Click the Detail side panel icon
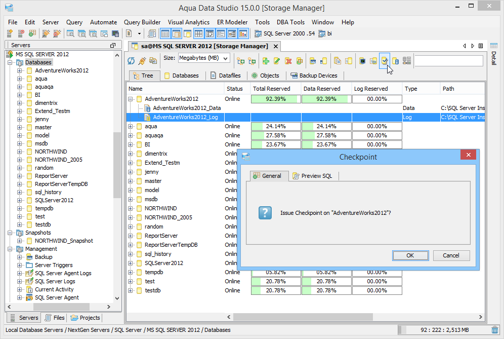 point(494,46)
